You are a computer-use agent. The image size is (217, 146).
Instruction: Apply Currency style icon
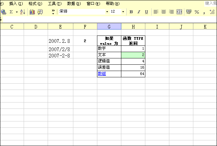tap(189, 12)
